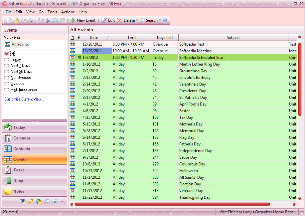Click the Search toolbar button

pyautogui.click(x=149, y=20)
